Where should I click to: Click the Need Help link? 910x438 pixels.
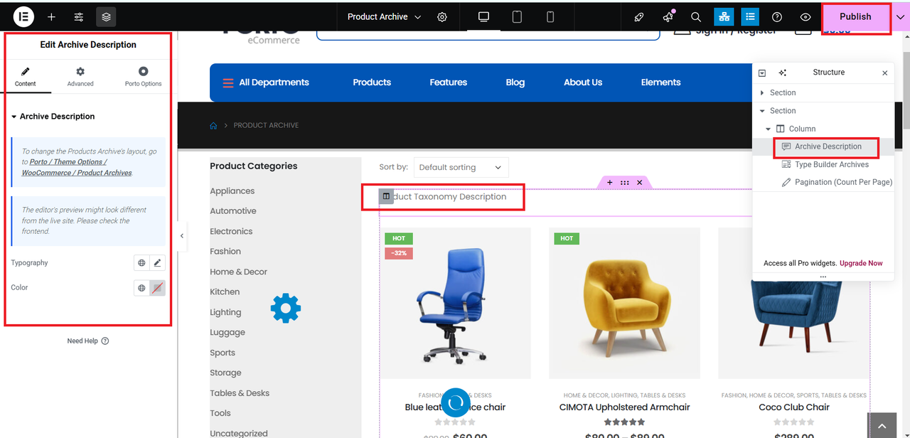pyautogui.click(x=88, y=341)
